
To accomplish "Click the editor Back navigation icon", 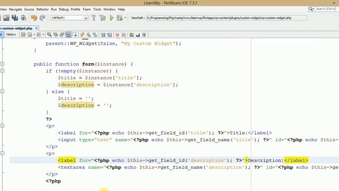I will point(30,34).
